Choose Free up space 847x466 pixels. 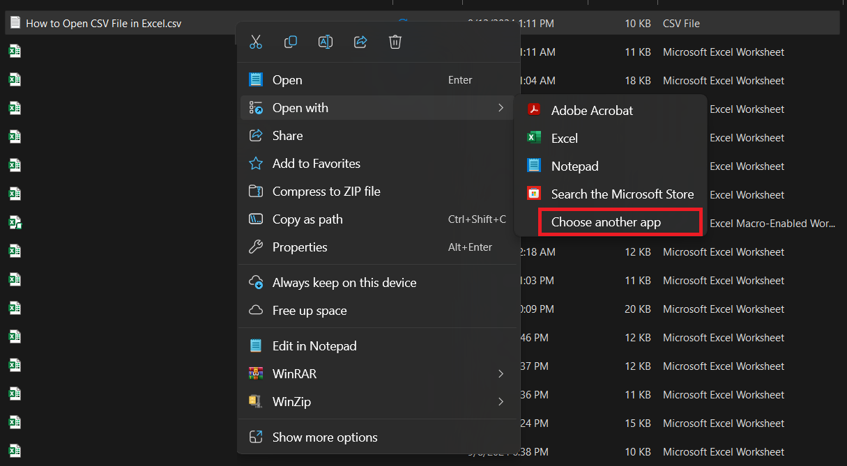pos(379,311)
